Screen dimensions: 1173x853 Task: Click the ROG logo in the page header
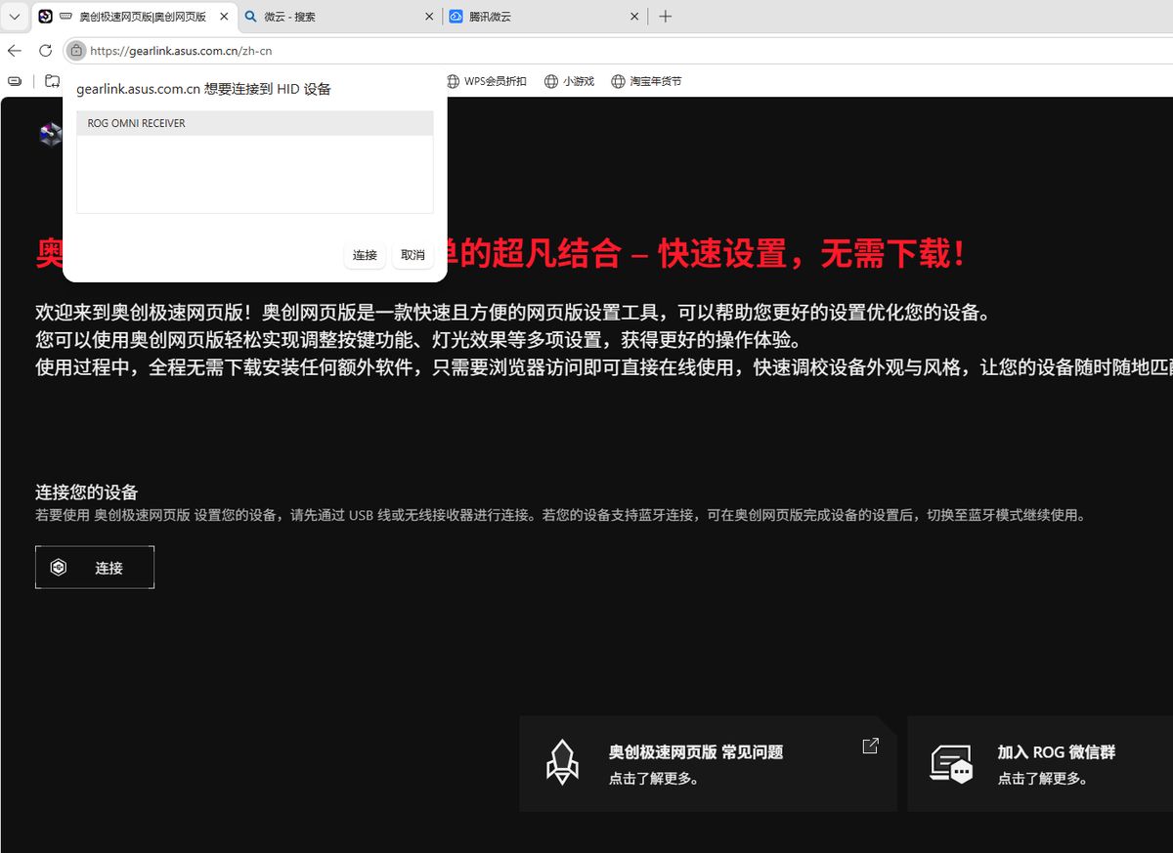(51, 135)
